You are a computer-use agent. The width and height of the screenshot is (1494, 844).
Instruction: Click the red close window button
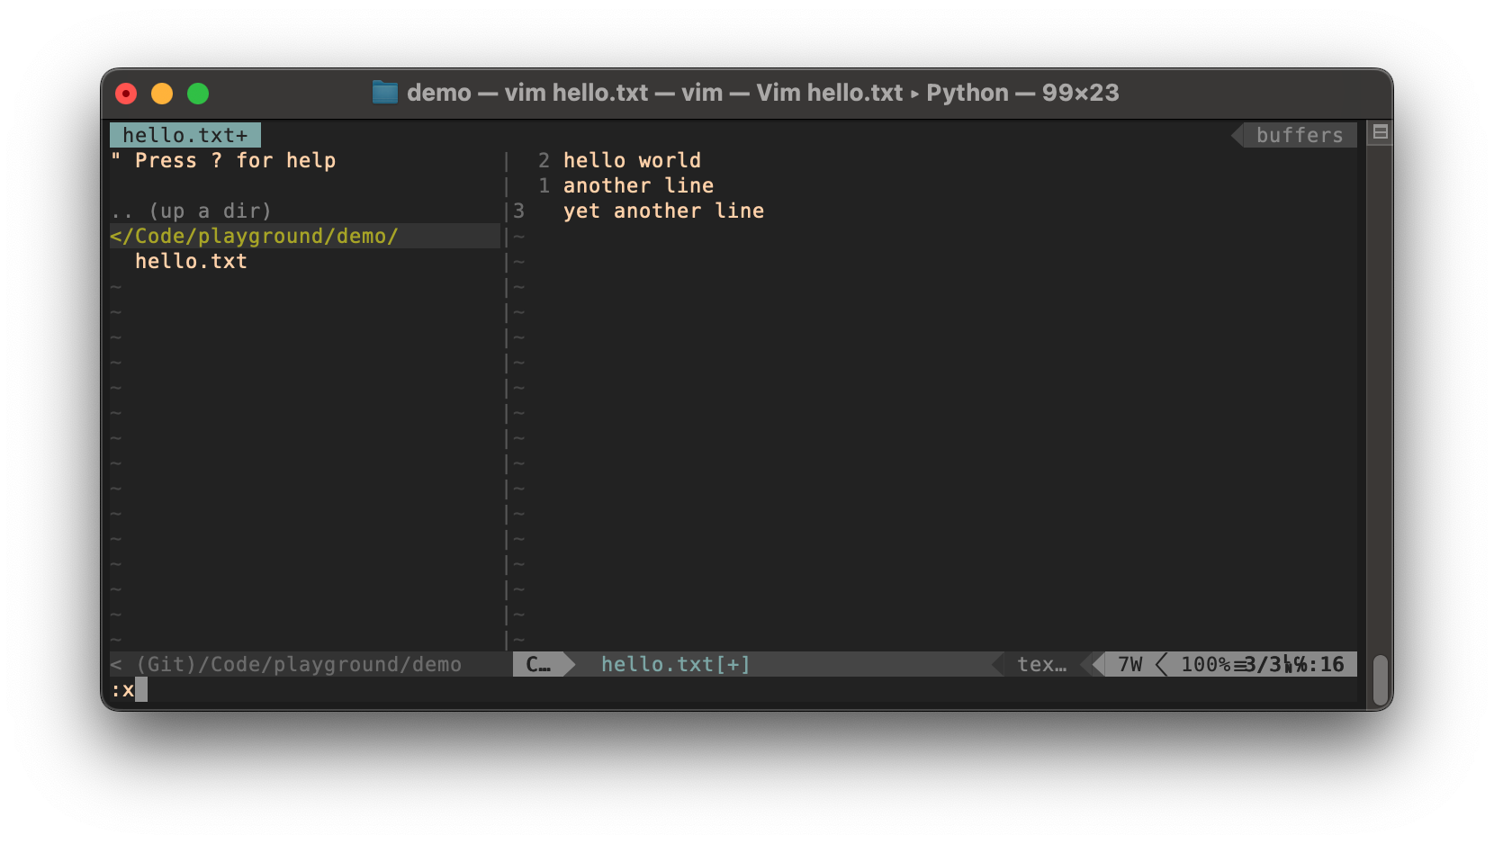click(x=126, y=94)
